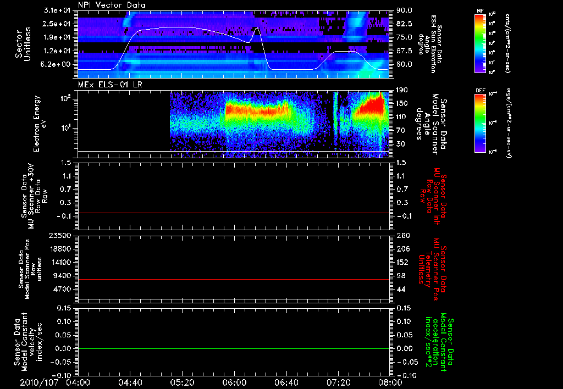The image size is (563, 389).
Task: Click the red 'MU Scanner Pos Telemetry' label
Action: click(x=433, y=269)
